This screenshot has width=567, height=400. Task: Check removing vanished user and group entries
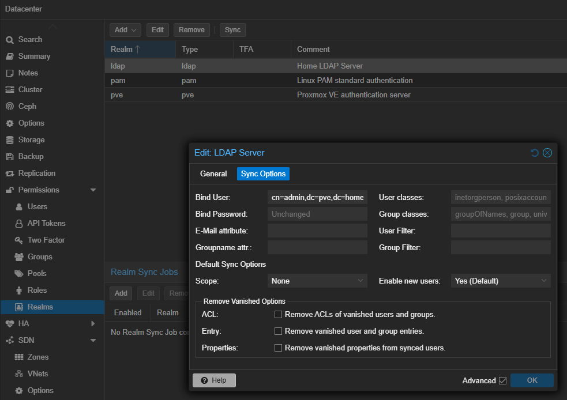(278, 330)
